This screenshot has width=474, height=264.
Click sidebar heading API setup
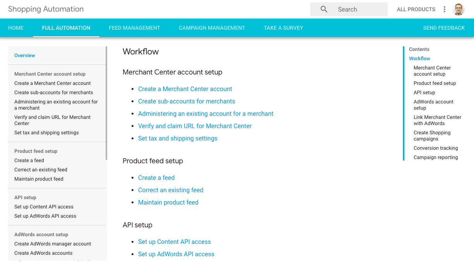tap(25, 198)
